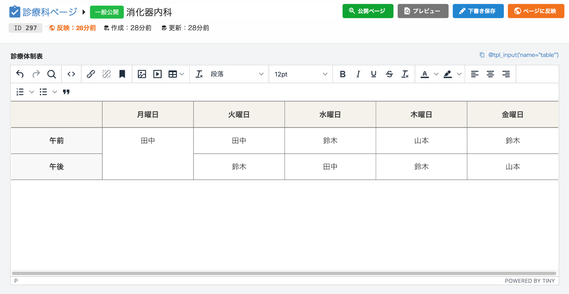Toggle underline formatting

[x=373, y=74]
